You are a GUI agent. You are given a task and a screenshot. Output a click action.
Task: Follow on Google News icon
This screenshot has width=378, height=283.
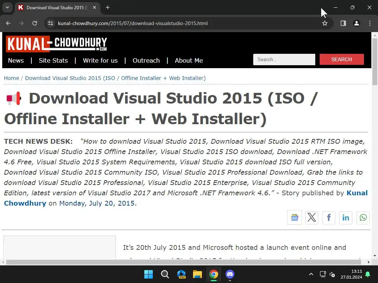[294, 217]
